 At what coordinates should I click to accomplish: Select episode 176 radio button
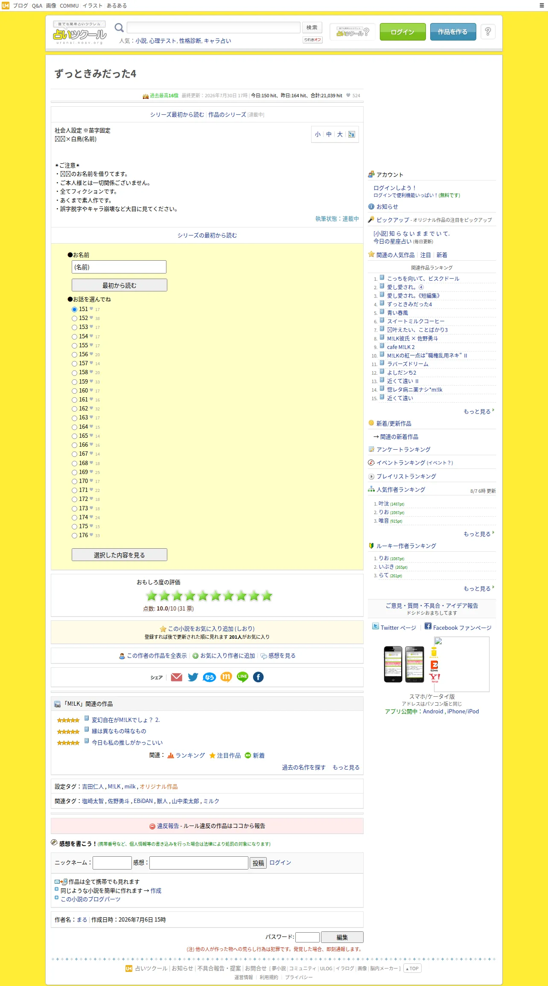click(74, 535)
